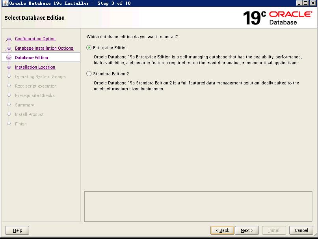Click the disabled Install button
This screenshot has width=318, height=239.
(x=274, y=230)
